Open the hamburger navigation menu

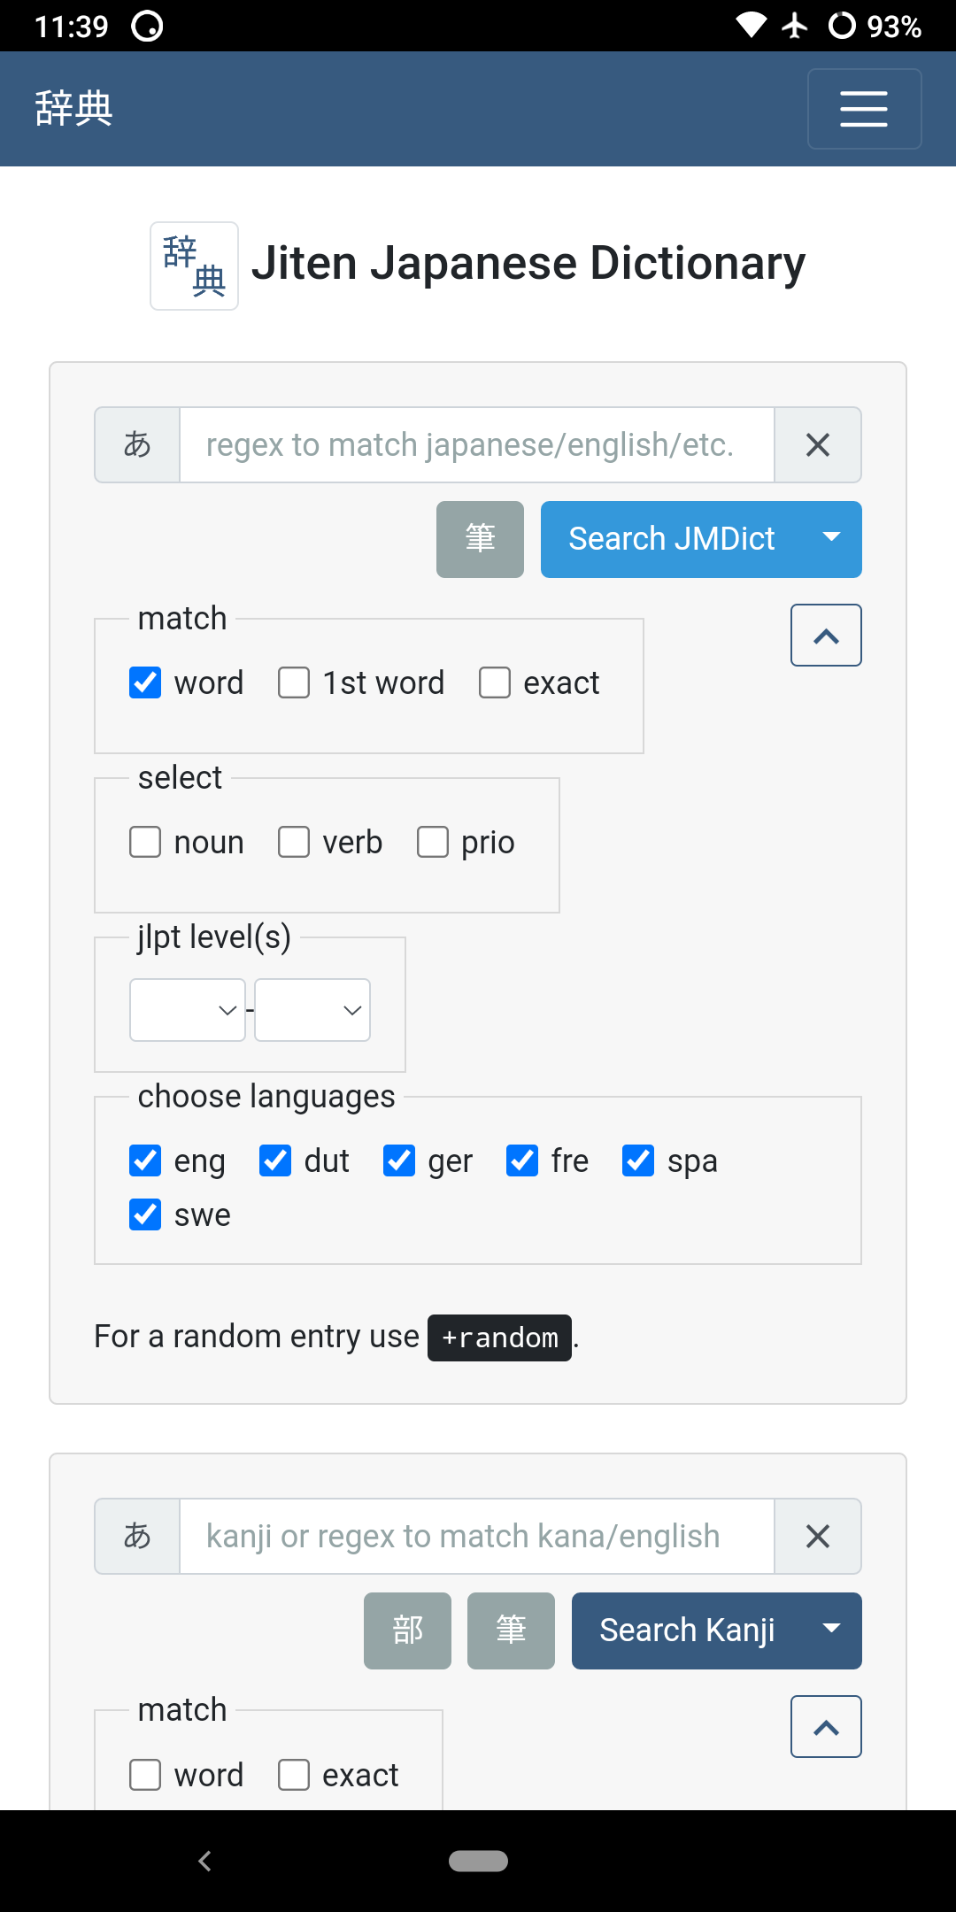point(864,109)
